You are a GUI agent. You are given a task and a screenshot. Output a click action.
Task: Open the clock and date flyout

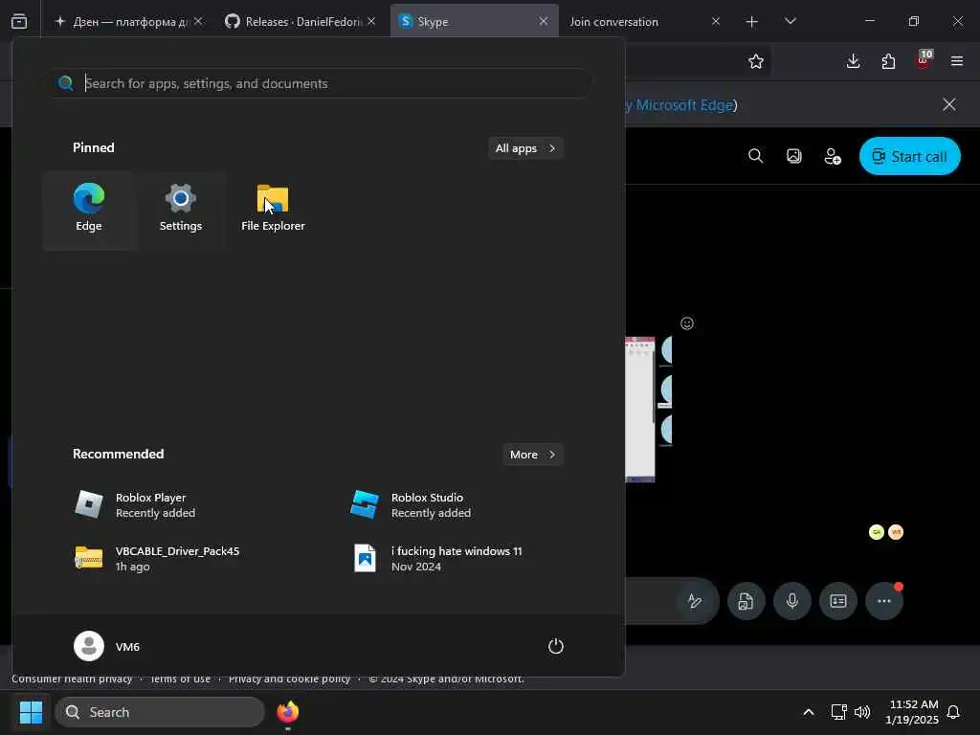(912, 712)
